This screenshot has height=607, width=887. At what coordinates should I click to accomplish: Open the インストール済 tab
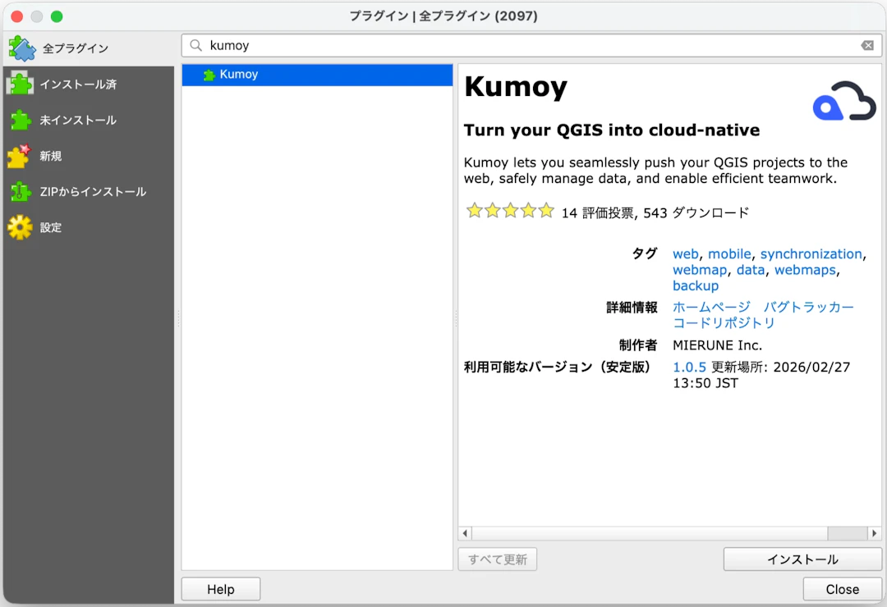pos(89,84)
